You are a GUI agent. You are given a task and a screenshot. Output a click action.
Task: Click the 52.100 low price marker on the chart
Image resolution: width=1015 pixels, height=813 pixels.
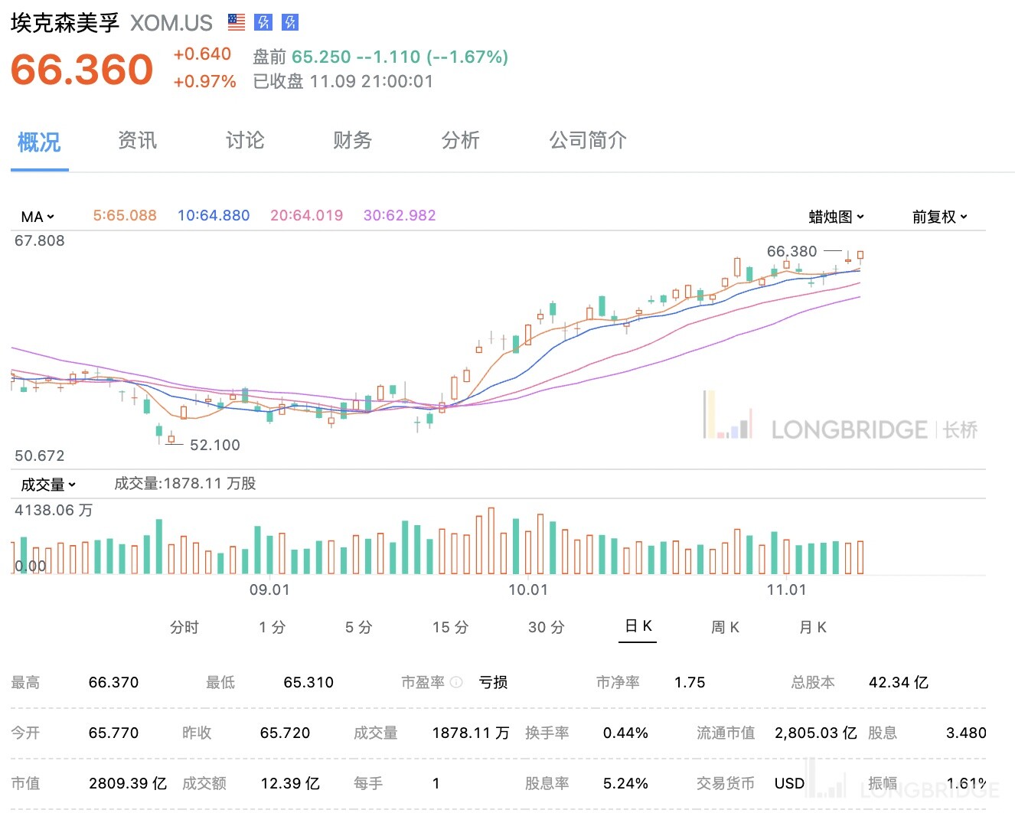tap(215, 445)
